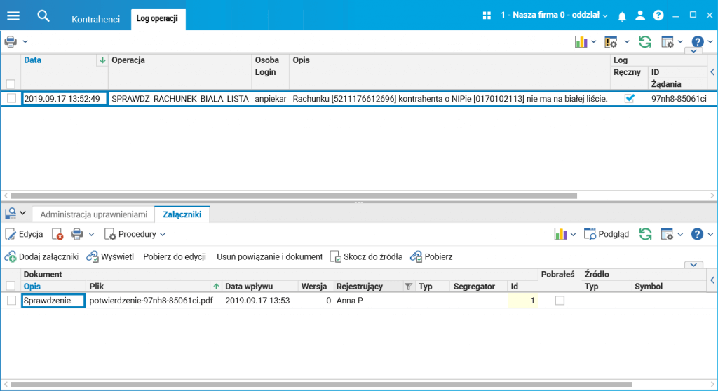Click the lower panel user-search icon

click(10, 213)
